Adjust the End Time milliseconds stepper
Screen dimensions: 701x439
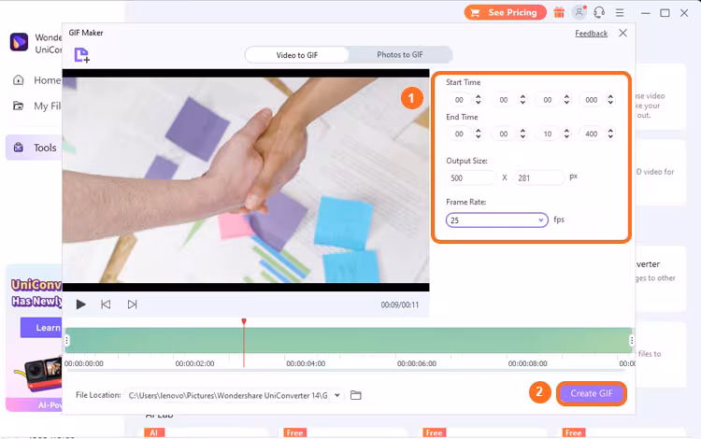point(610,134)
